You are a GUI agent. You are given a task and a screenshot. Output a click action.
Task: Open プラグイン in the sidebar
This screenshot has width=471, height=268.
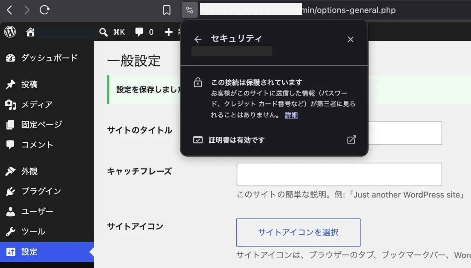(47, 191)
